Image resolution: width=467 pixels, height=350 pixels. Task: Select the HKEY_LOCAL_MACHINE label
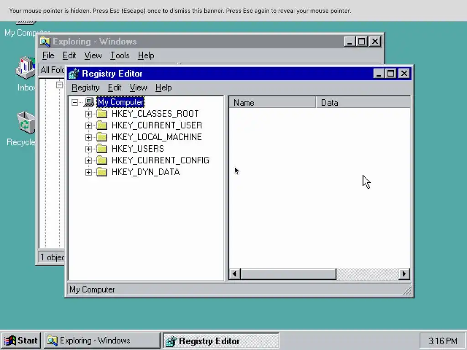[157, 137]
